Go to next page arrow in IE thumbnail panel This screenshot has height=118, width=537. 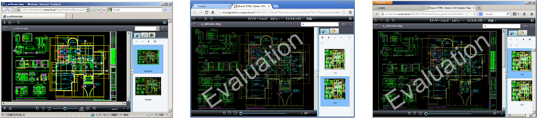149,42
